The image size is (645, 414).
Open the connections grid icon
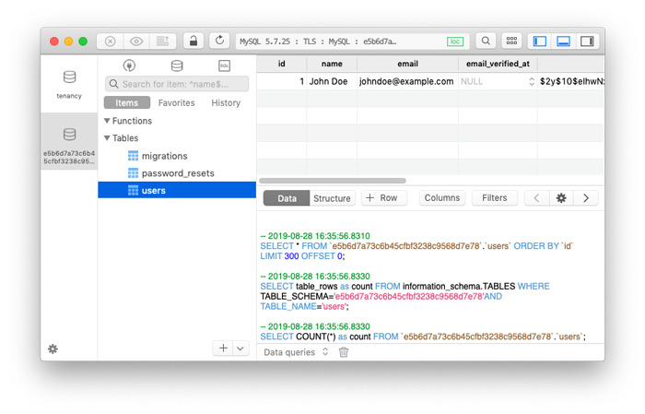[x=511, y=41]
